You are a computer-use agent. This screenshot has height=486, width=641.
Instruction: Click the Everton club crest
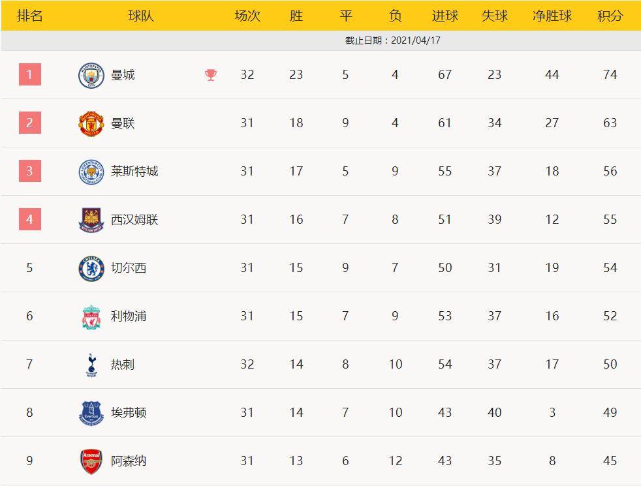pos(91,413)
